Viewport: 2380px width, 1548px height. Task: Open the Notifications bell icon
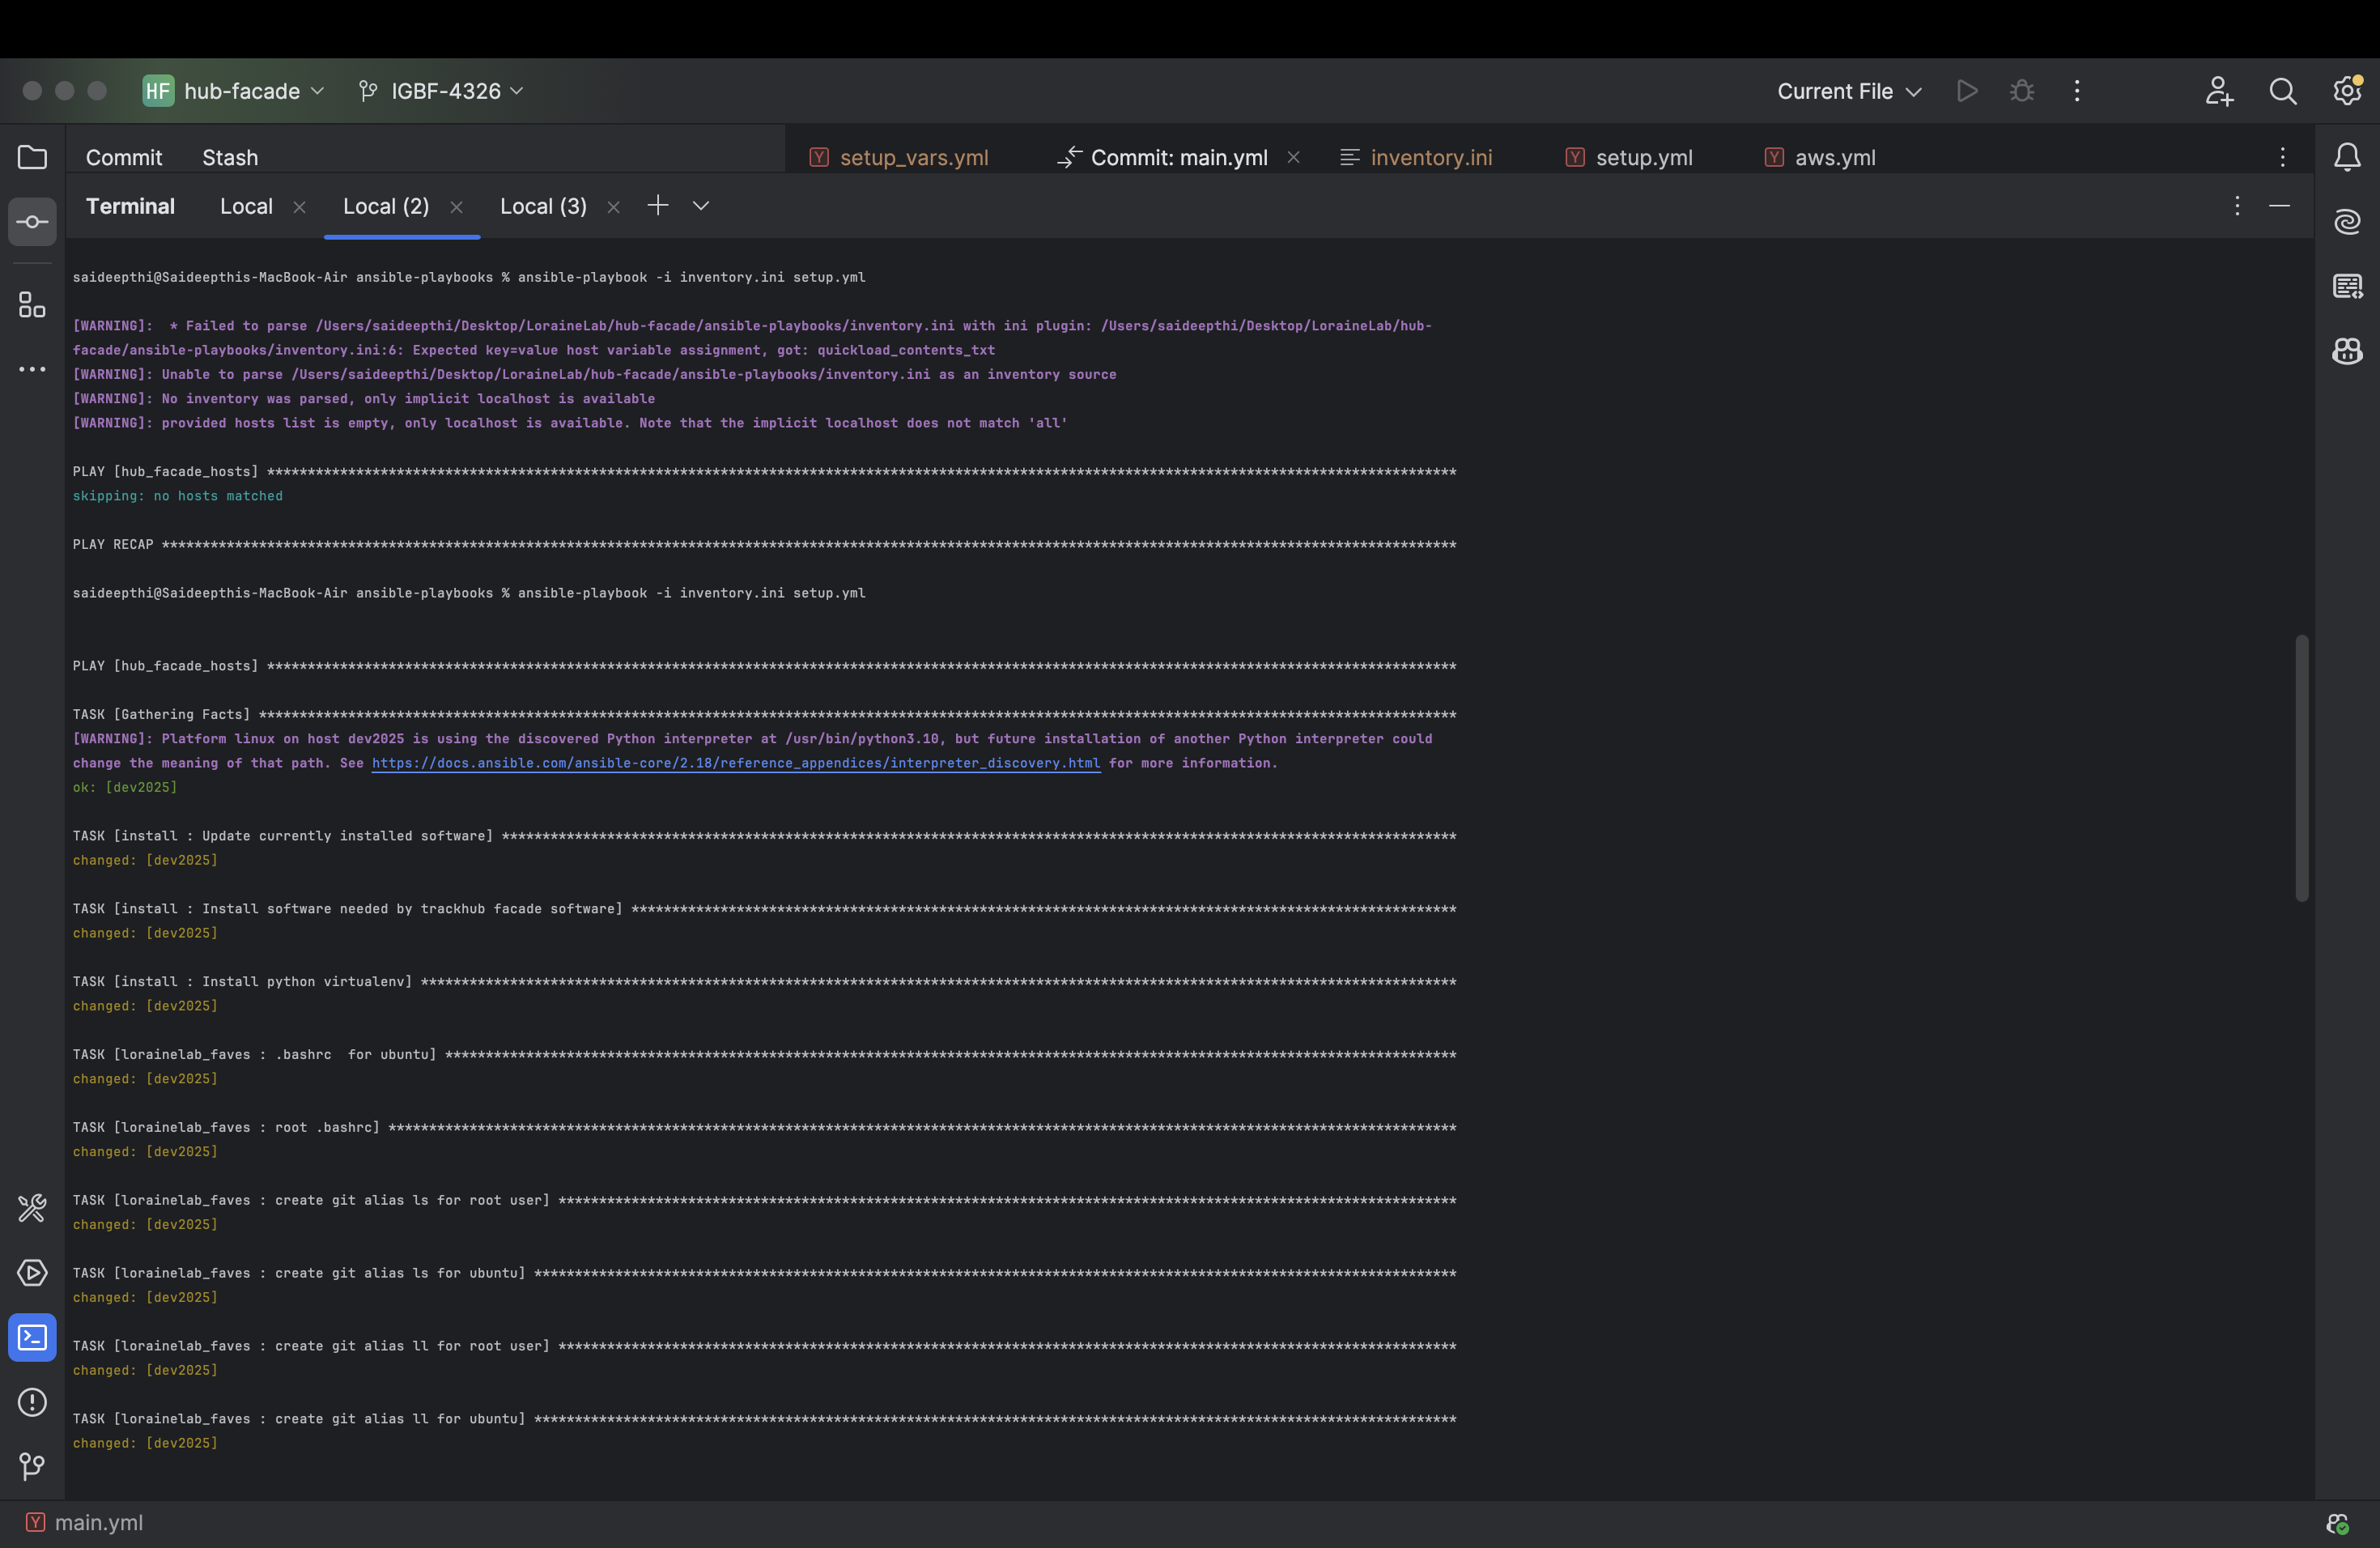coord(2347,157)
